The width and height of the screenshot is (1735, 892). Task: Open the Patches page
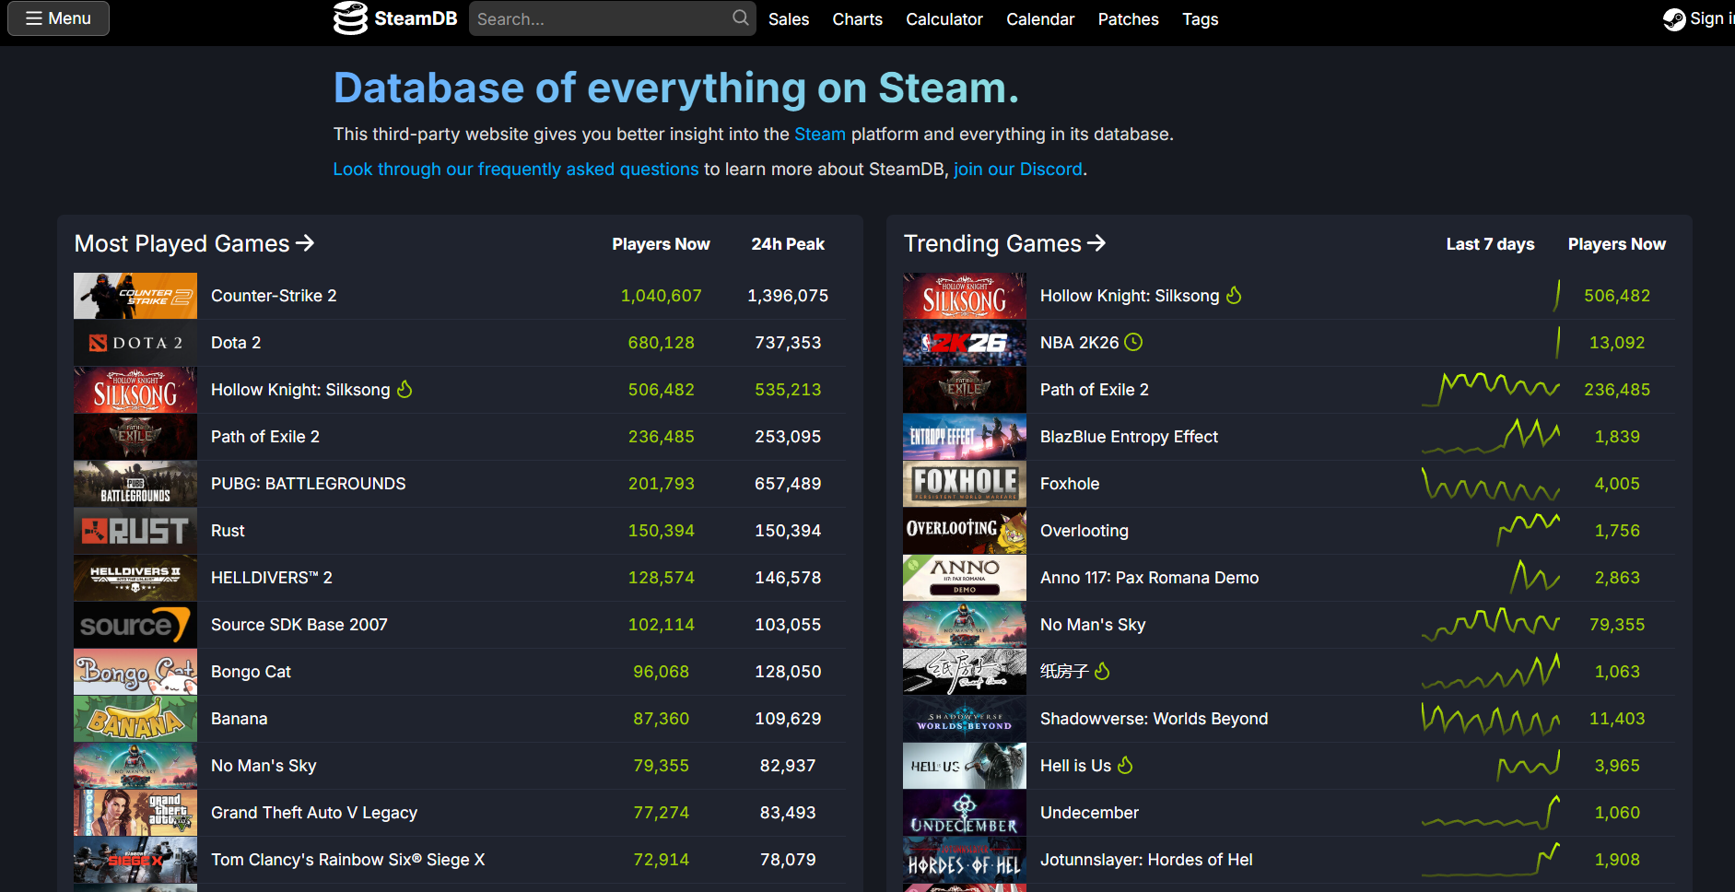(x=1128, y=19)
